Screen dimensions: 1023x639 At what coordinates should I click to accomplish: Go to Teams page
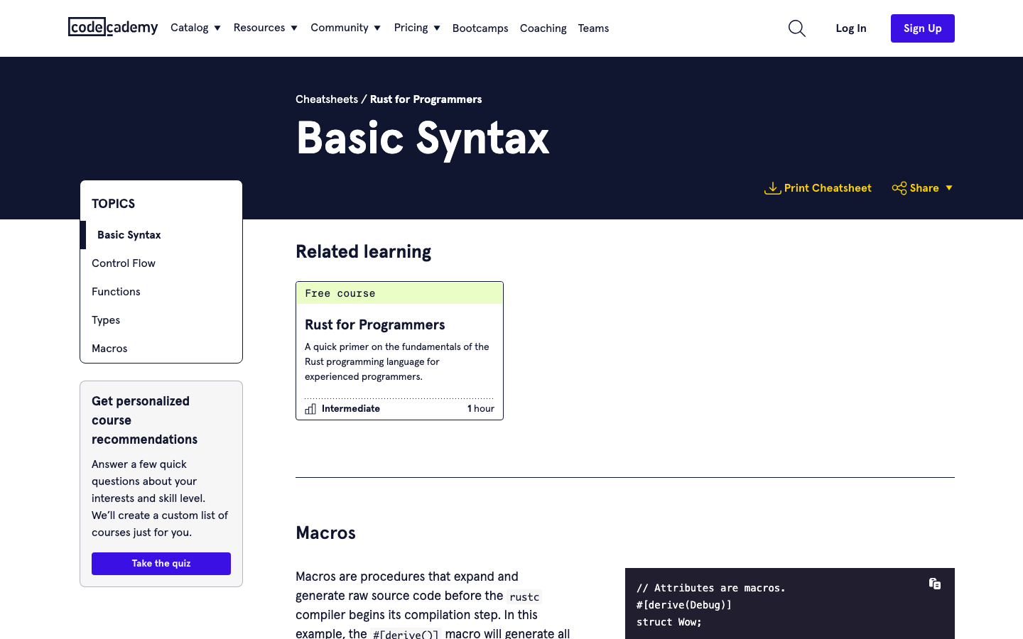(593, 28)
